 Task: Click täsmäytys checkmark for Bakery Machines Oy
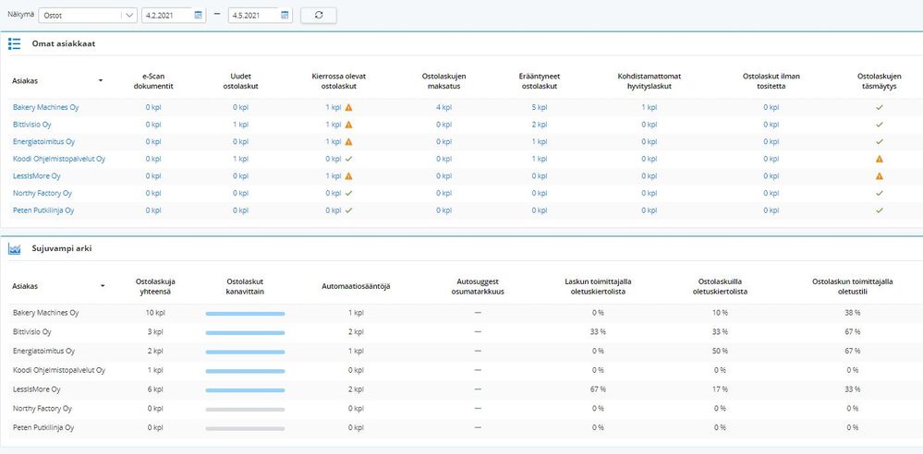(880, 108)
